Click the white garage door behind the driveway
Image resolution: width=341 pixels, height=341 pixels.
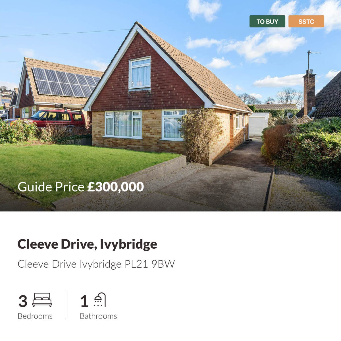pos(257,126)
